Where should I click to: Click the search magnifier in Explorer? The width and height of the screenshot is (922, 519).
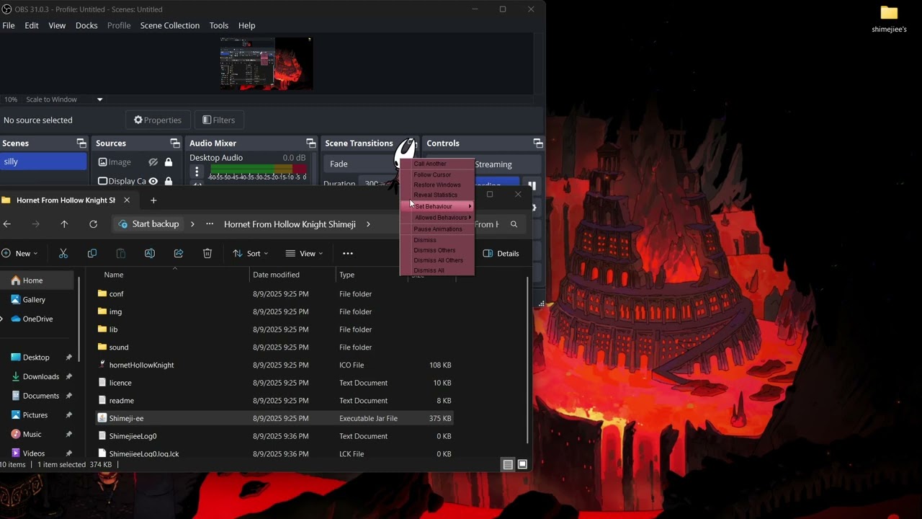click(x=514, y=224)
